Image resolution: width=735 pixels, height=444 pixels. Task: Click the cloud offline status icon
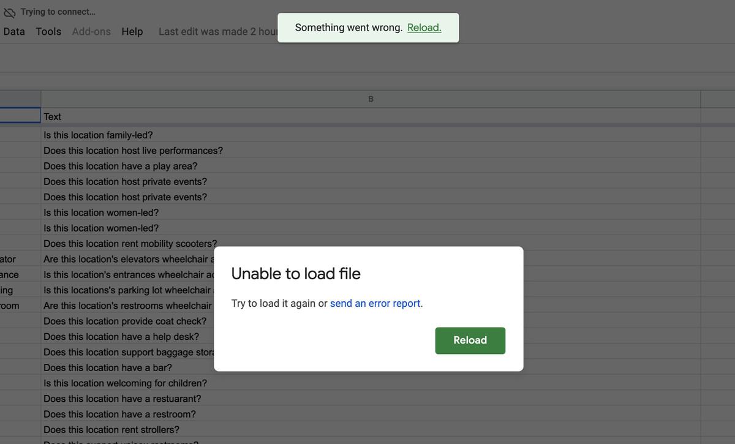10,12
